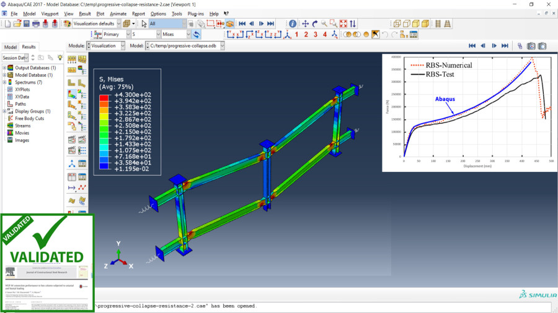
Task: Jump to first frame in toolbar
Action: pos(242,24)
